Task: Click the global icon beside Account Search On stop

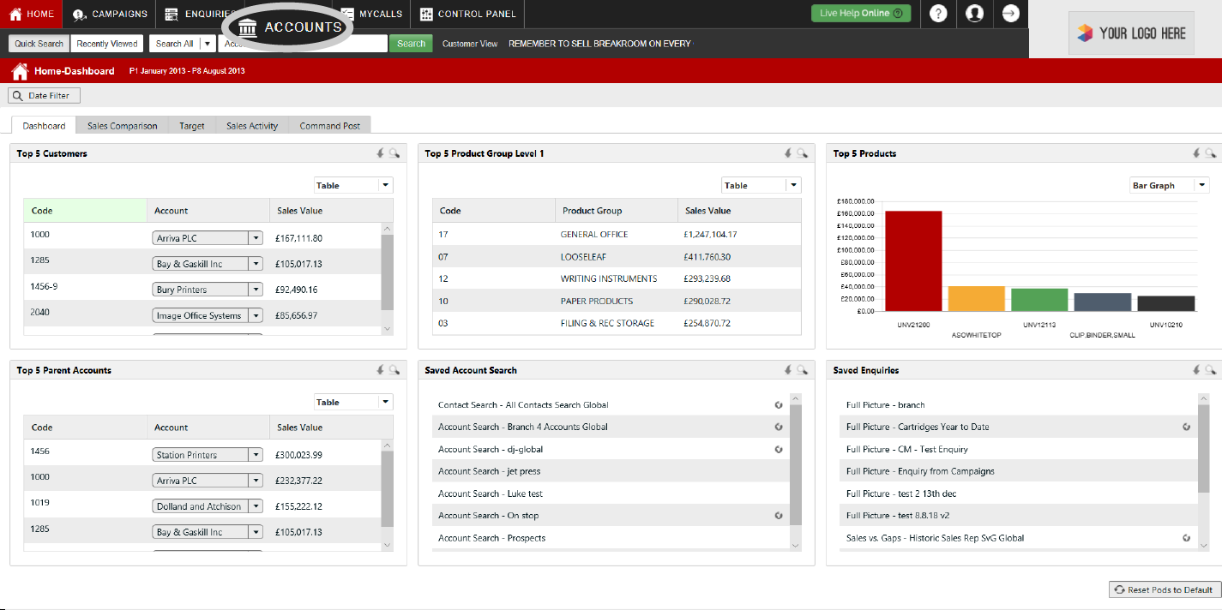Action: [779, 516]
